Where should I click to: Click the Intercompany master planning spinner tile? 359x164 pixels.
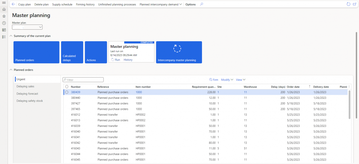[179, 52]
